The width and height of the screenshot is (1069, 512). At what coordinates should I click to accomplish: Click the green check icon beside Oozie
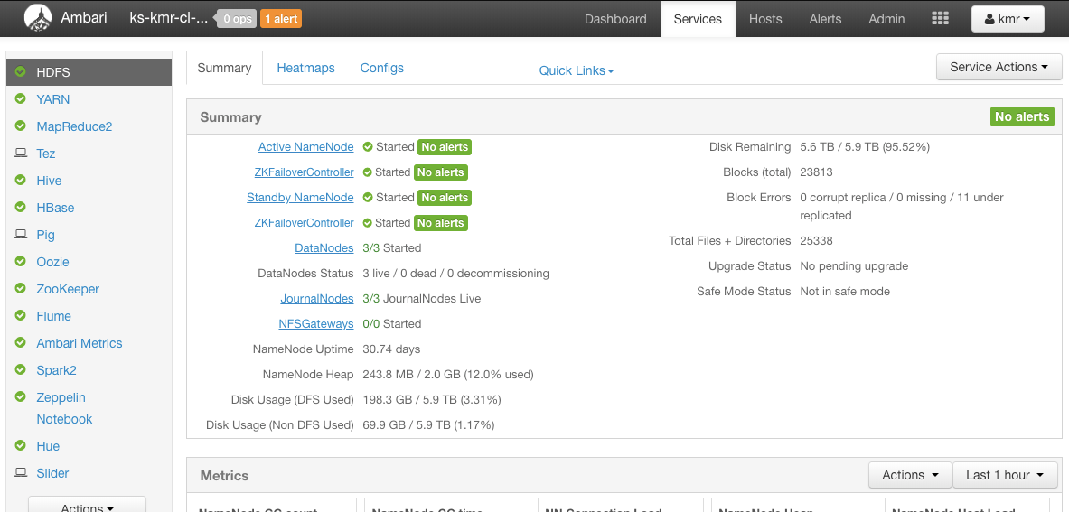pos(21,262)
